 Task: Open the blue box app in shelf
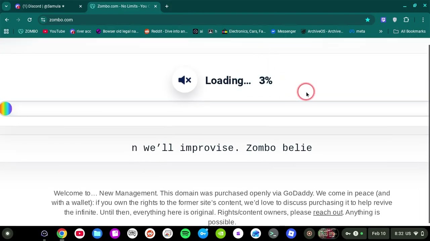pyautogui.click(x=256, y=234)
